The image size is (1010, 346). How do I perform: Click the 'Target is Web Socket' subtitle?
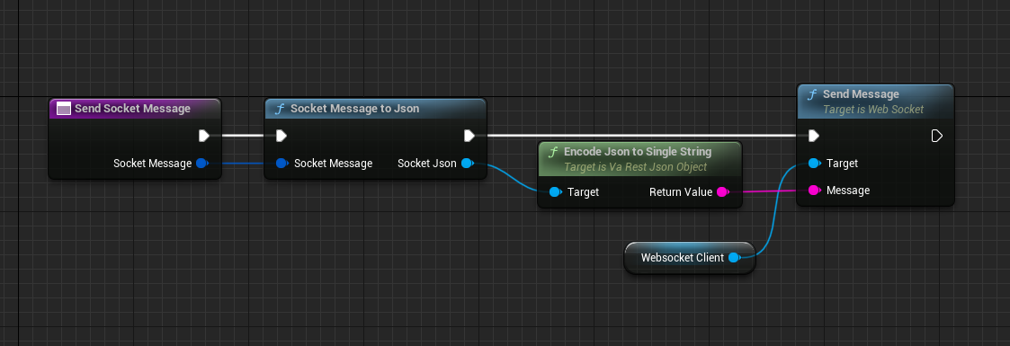(x=873, y=110)
